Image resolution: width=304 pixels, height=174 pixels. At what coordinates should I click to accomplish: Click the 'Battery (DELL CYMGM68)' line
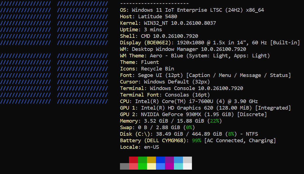pos(198,141)
